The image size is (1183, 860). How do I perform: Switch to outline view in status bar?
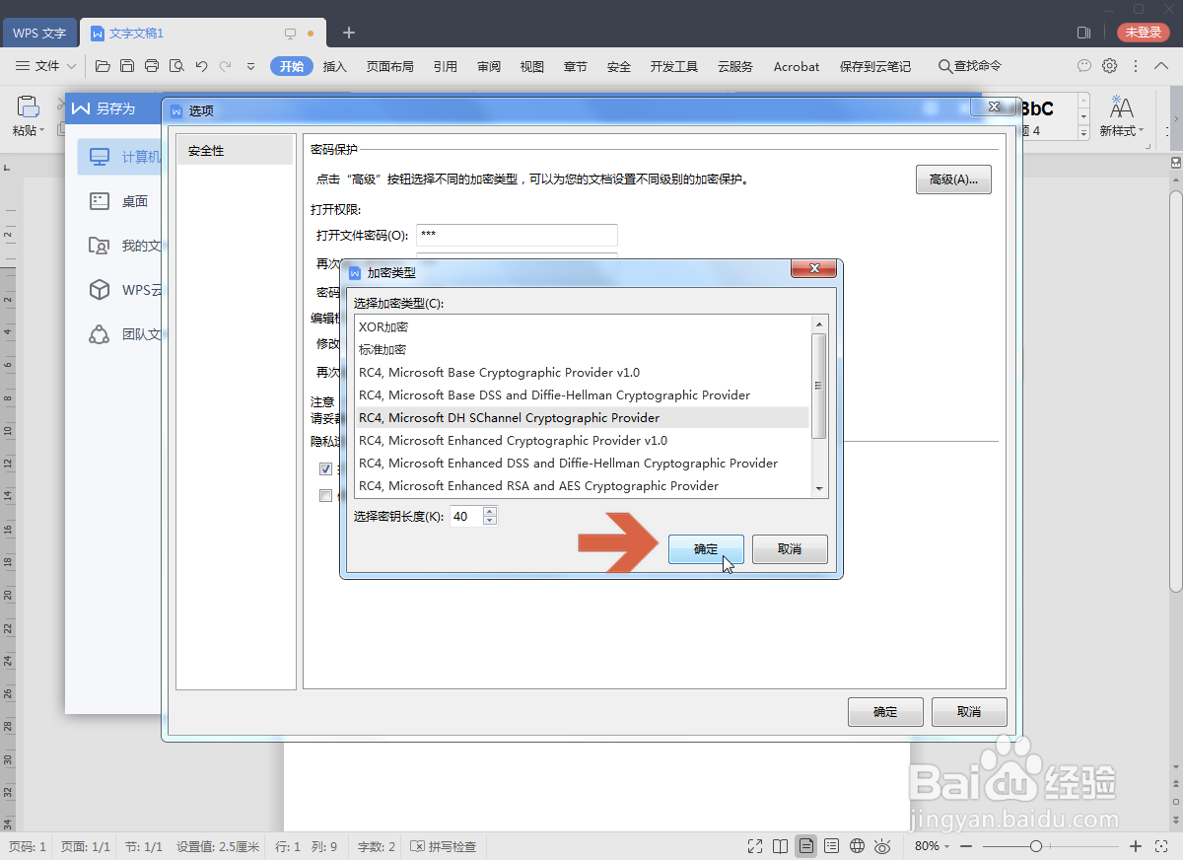click(832, 846)
